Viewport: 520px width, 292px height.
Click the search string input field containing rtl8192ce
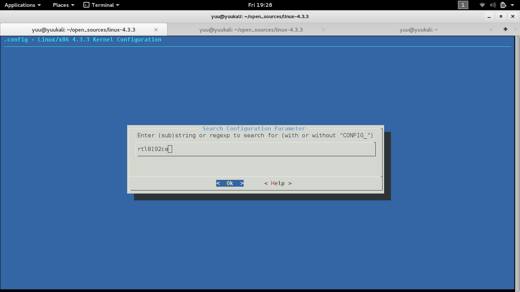coord(256,149)
